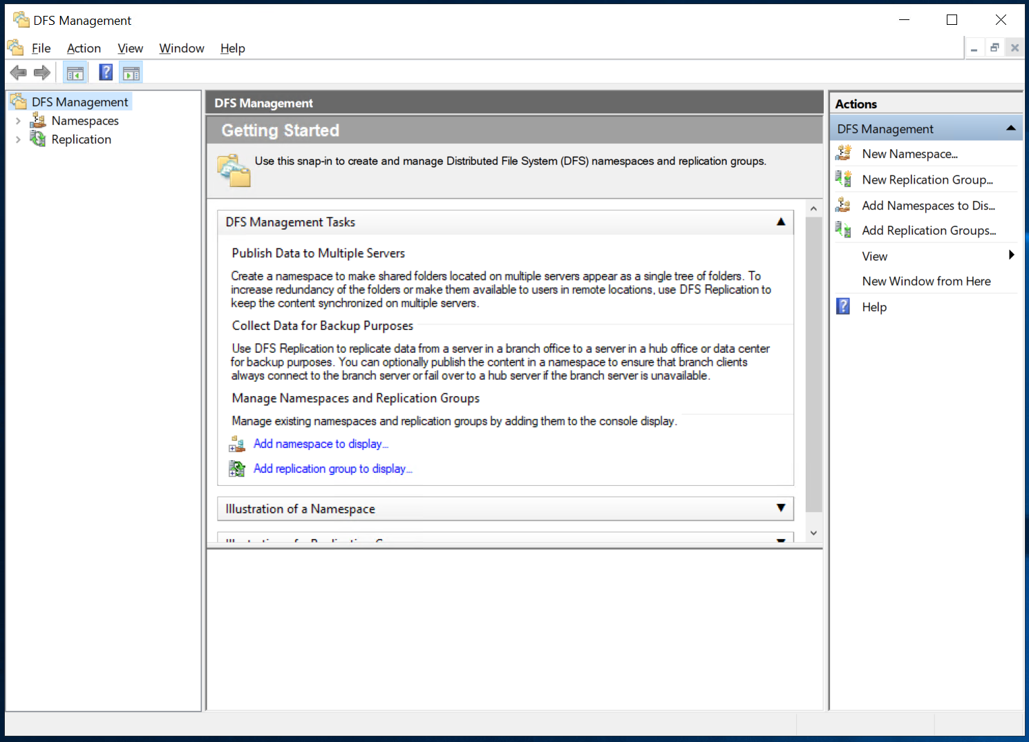This screenshot has height=742, width=1029.
Task: Click the blue Help toolbar icon
Action: coord(106,72)
